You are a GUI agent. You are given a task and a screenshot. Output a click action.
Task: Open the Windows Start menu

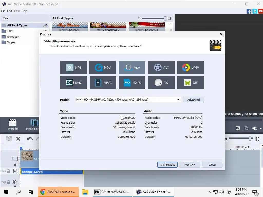[x=6, y=192]
